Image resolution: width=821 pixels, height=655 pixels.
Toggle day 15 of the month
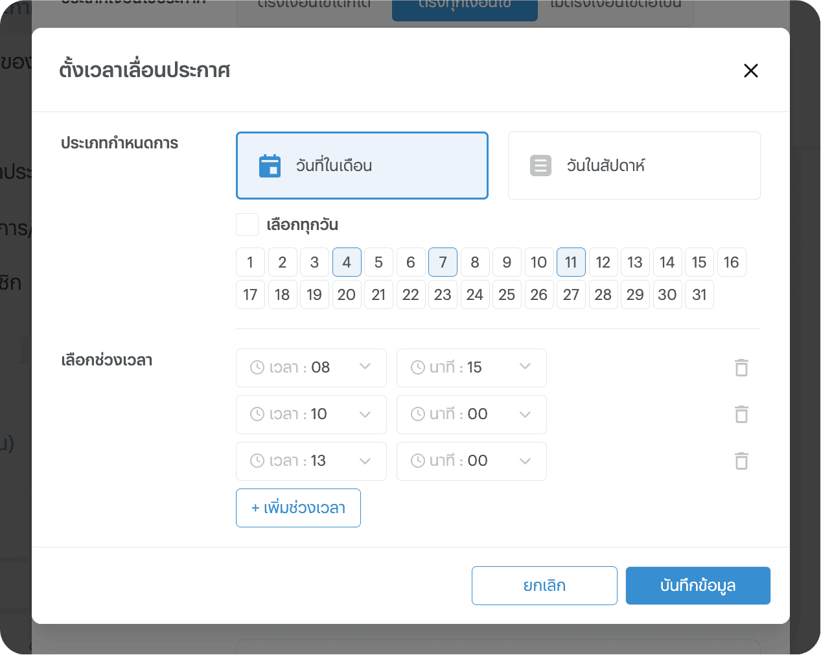click(x=700, y=262)
